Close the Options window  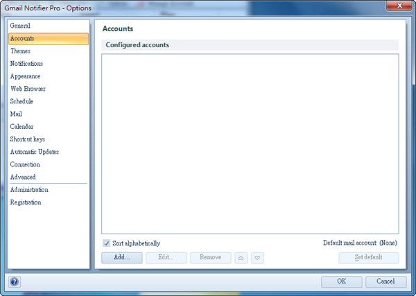pyautogui.click(x=399, y=6)
